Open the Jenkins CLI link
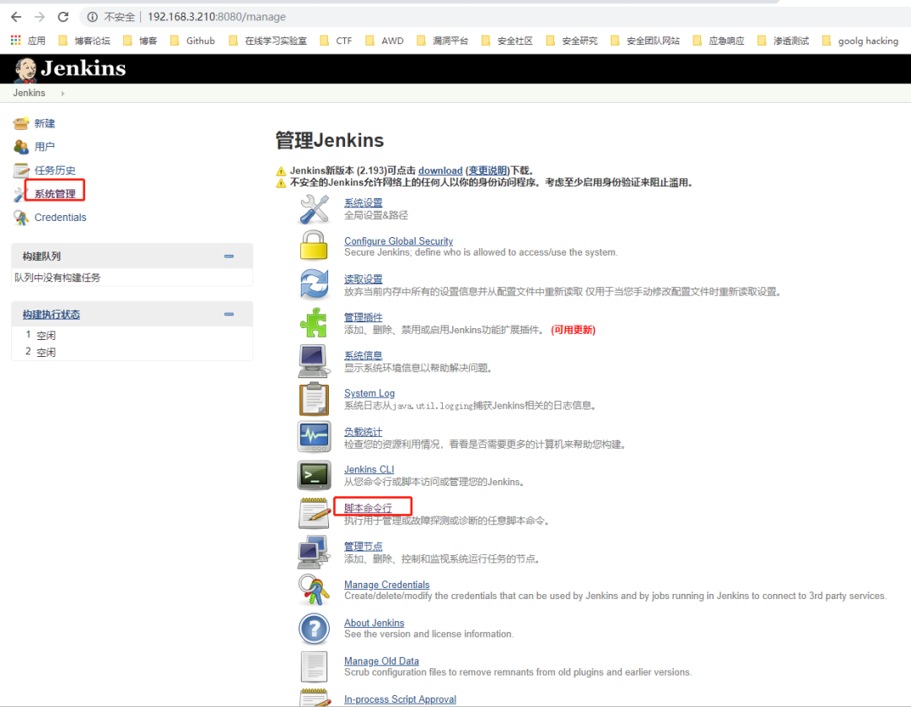Screen dimensions: 911x707 [x=369, y=469]
